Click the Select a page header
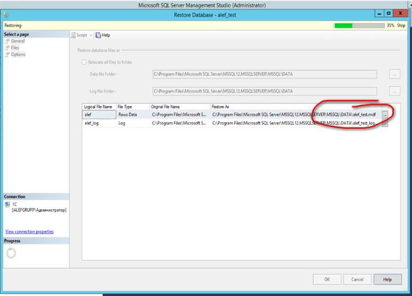This screenshot has width=412, height=296. click(36, 34)
